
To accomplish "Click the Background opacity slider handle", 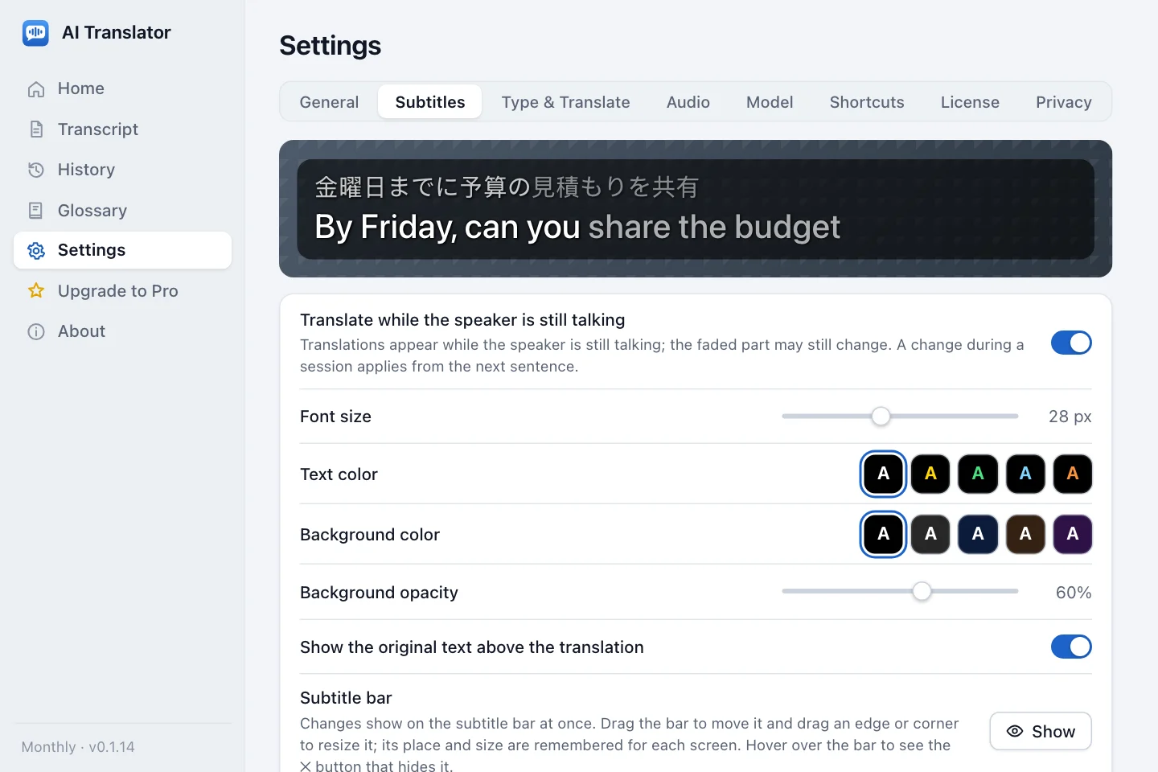I will (x=922, y=591).
